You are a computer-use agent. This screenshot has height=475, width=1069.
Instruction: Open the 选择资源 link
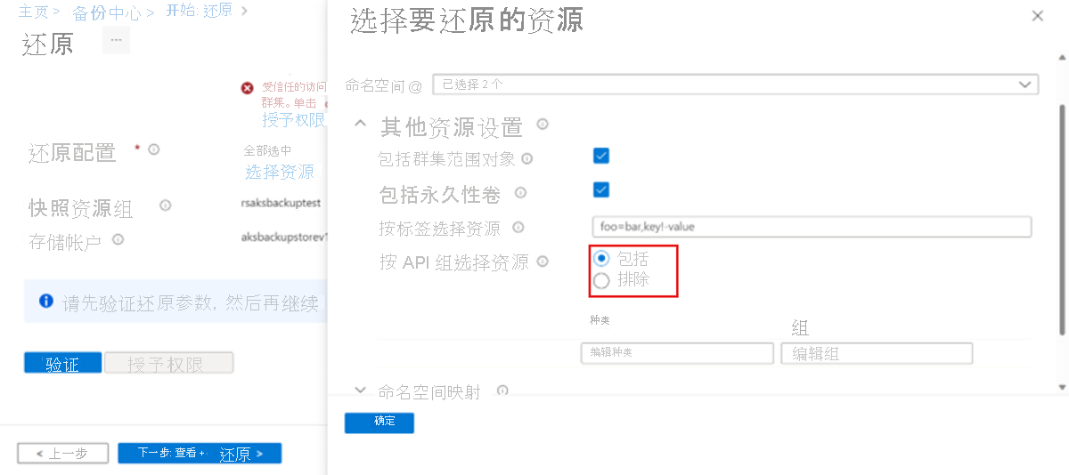click(x=280, y=172)
